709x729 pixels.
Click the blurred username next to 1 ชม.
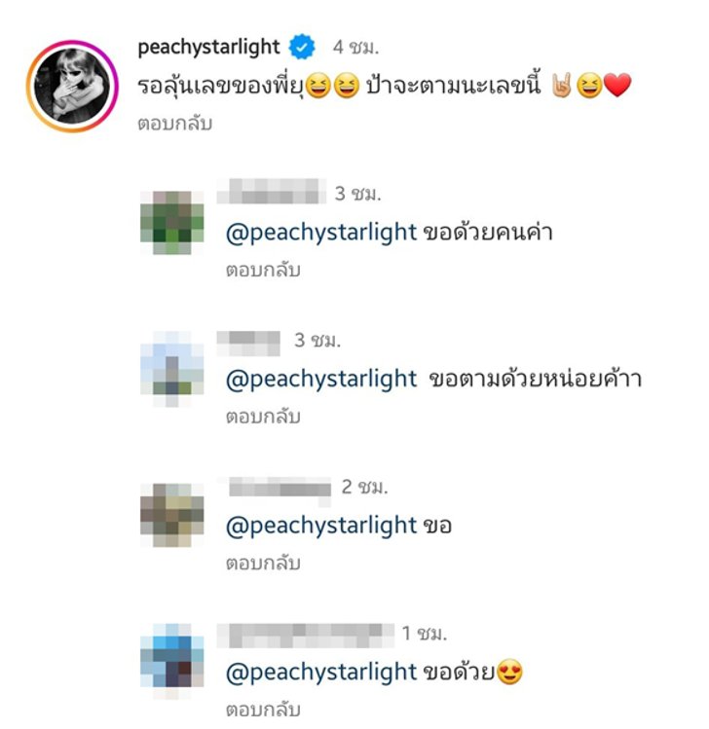306,636
